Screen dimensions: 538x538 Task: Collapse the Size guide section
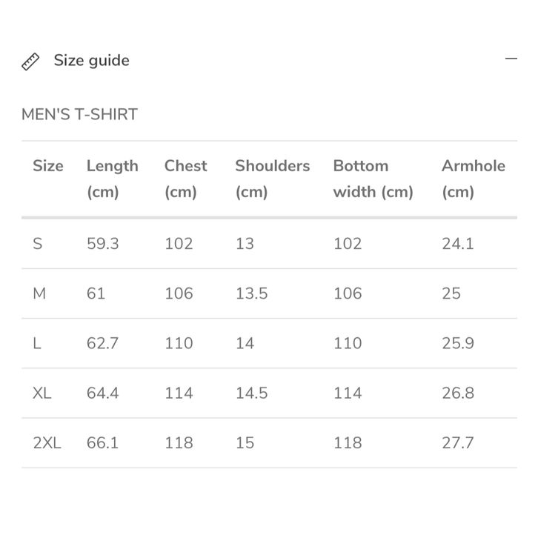(511, 59)
